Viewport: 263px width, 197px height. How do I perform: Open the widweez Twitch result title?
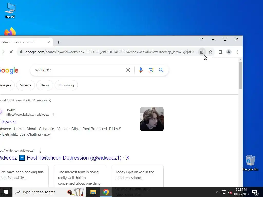point(8,122)
